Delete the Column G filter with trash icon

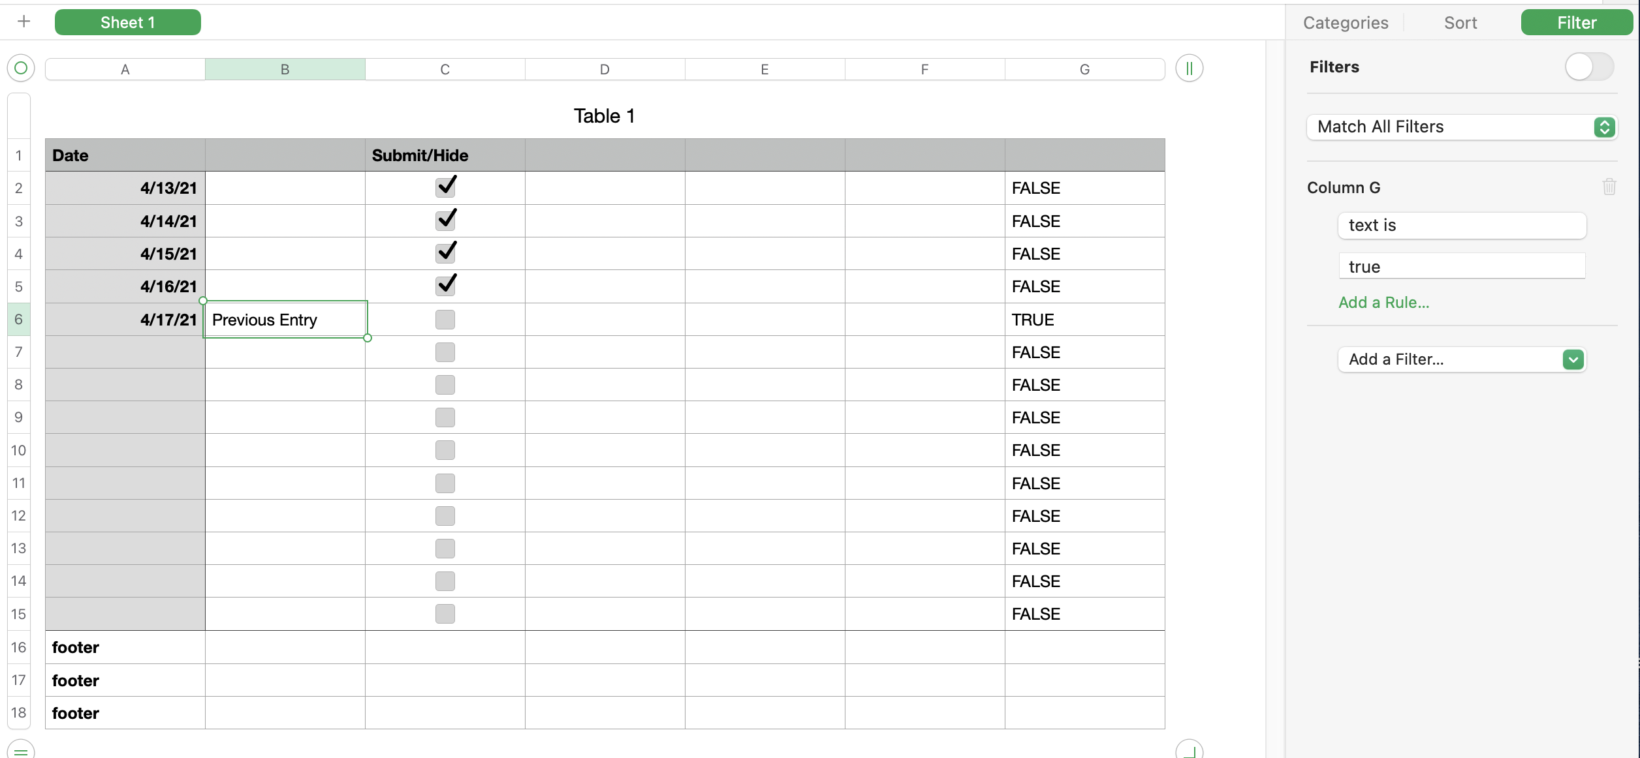click(1609, 187)
